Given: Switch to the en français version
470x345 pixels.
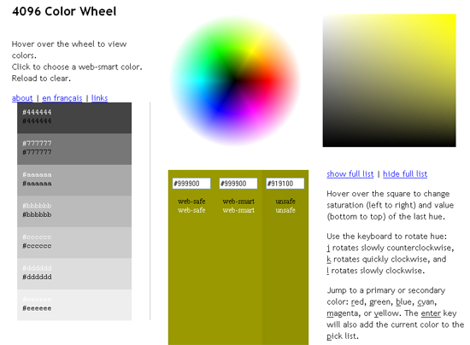Looking at the screenshot, I should tap(62, 98).
